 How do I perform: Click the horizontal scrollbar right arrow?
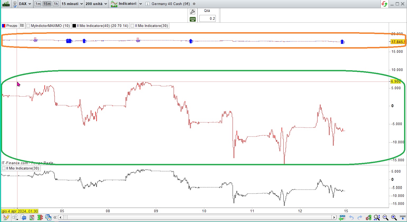pos(334,218)
